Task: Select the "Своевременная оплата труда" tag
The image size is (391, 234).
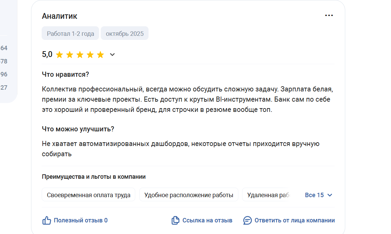Action: [88, 195]
